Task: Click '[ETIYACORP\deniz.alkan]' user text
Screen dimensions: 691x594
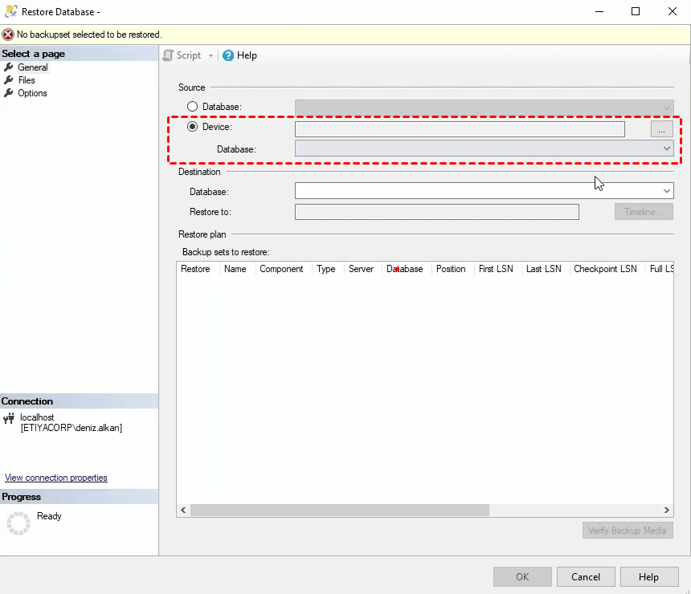Action: (72, 428)
